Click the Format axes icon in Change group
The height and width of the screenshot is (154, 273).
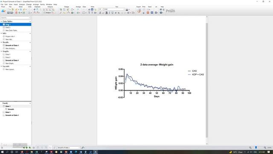[64, 9]
